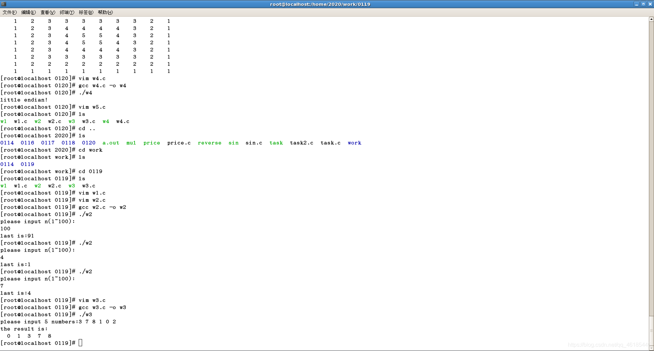This screenshot has height=351, width=654.
Task: Click the window title 'root@localhost:/home/2020/work/0119'
Action: 320,4
